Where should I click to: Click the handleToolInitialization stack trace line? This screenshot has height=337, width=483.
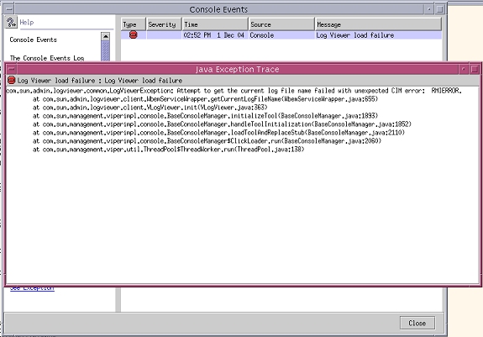(x=222, y=124)
